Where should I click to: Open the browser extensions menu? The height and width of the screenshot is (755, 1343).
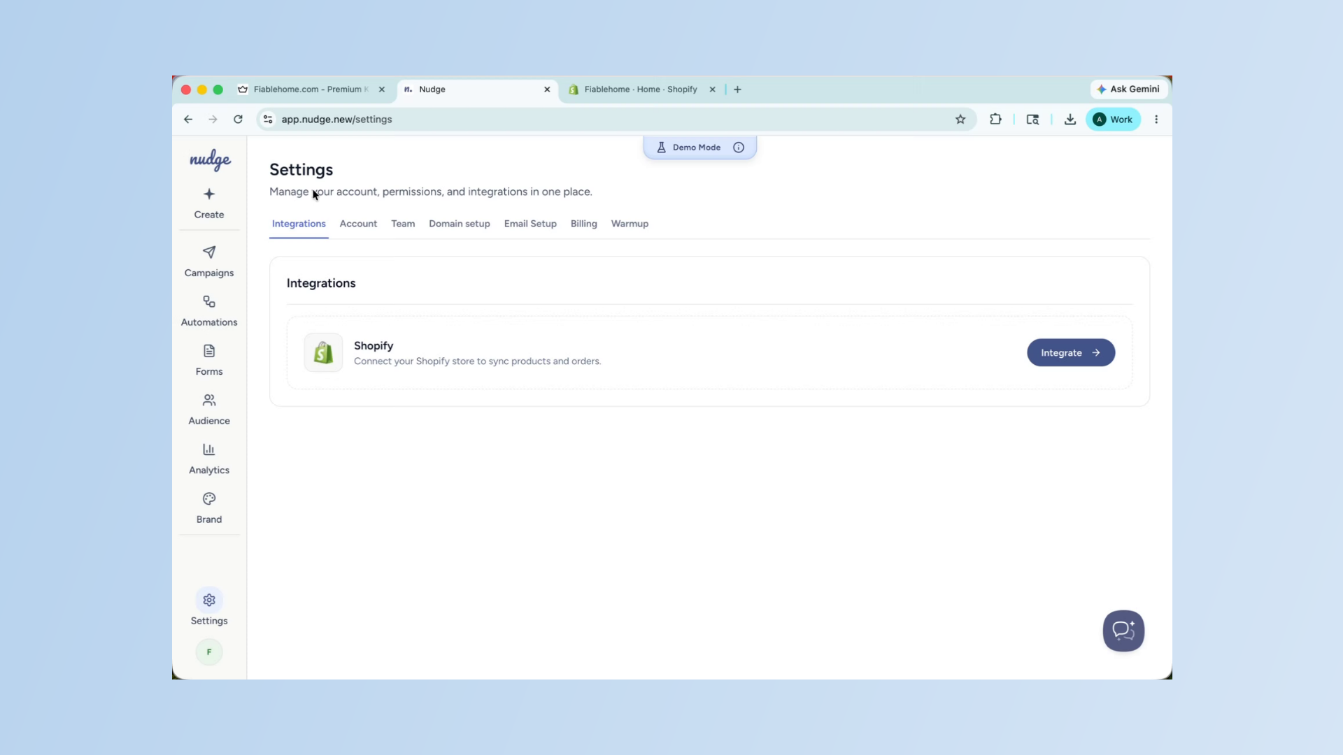tap(995, 120)
